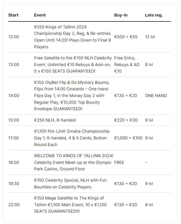Click the Free Entry, Rebuys buy-in cell

pyautogui.click(x=127, y=65)
